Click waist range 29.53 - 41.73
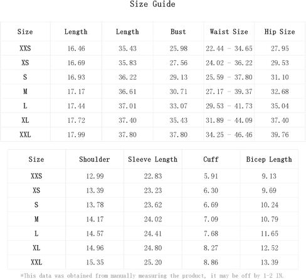 229,106
